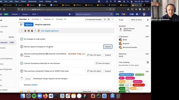Screen dimensions: 179x100
Task: Click the Firefox home icon
Action: [4, 9]
